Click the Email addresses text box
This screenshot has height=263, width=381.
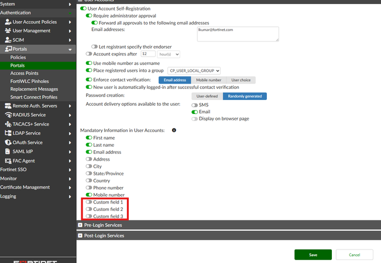click(x=238, y=34)
